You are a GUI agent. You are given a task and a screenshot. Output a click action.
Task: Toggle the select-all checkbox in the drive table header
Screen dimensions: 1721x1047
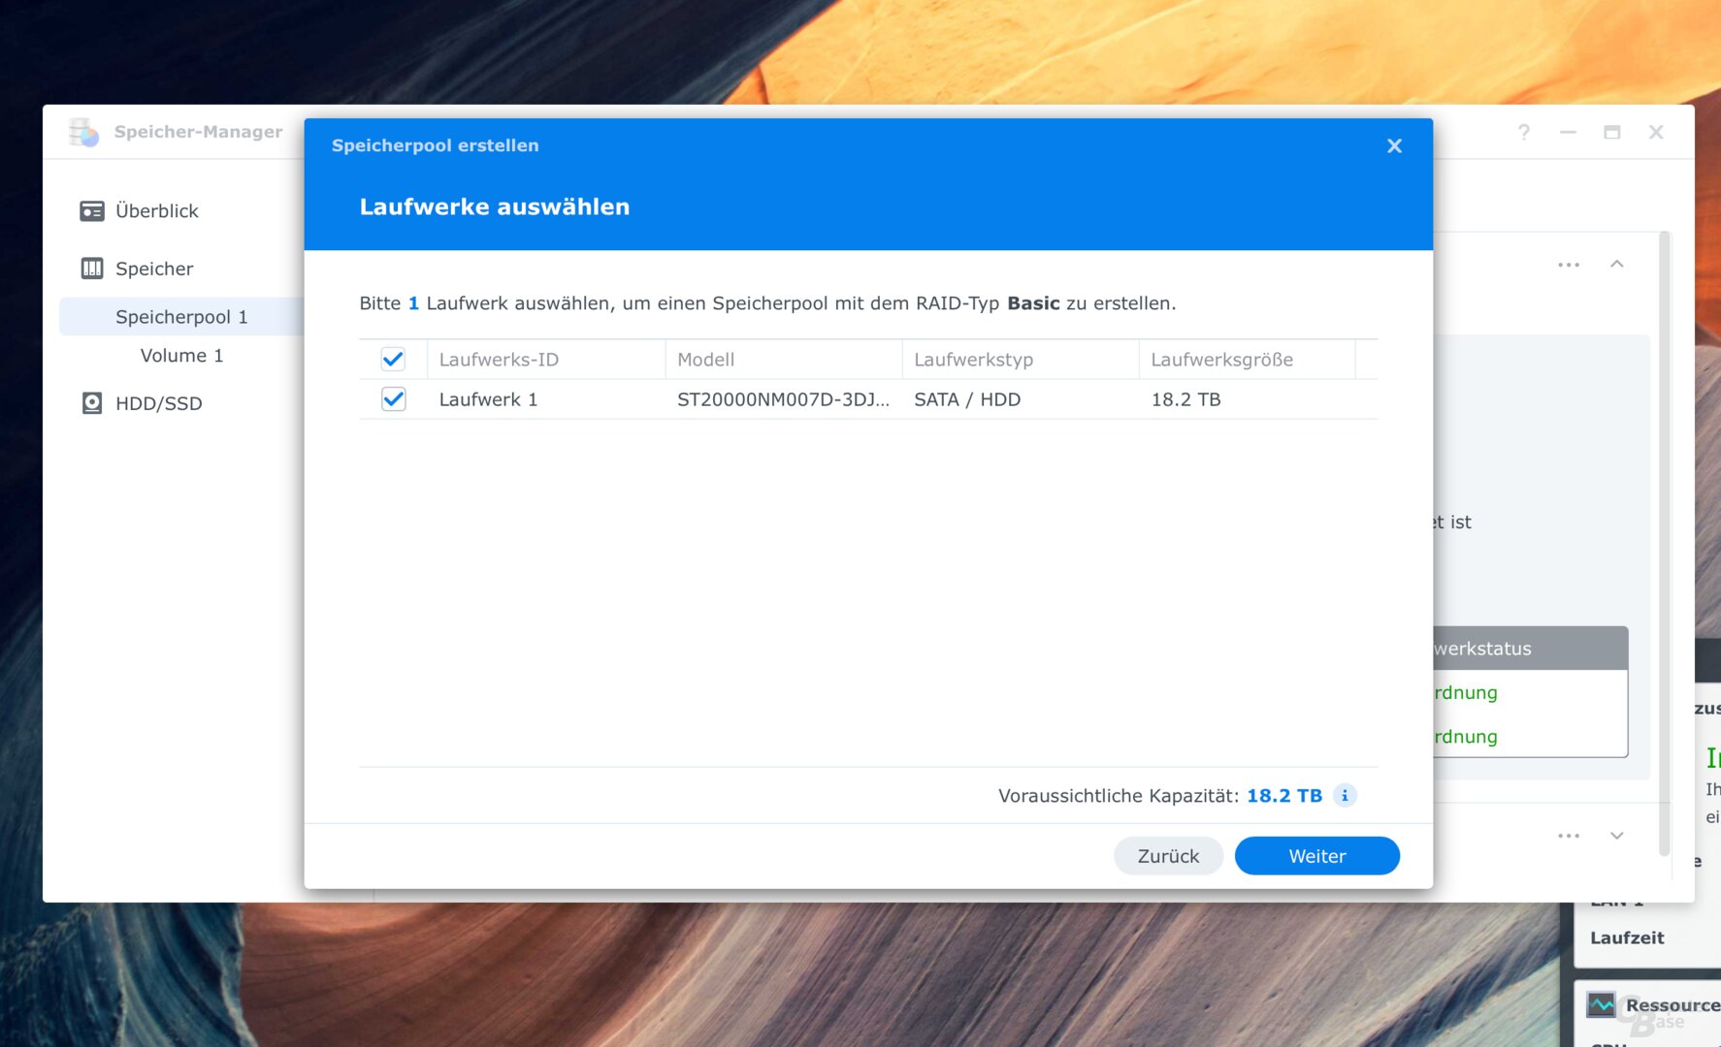click(394, 359)
